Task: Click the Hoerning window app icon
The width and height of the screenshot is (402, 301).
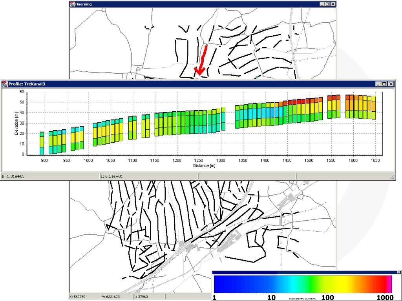Action: [72, 4]
